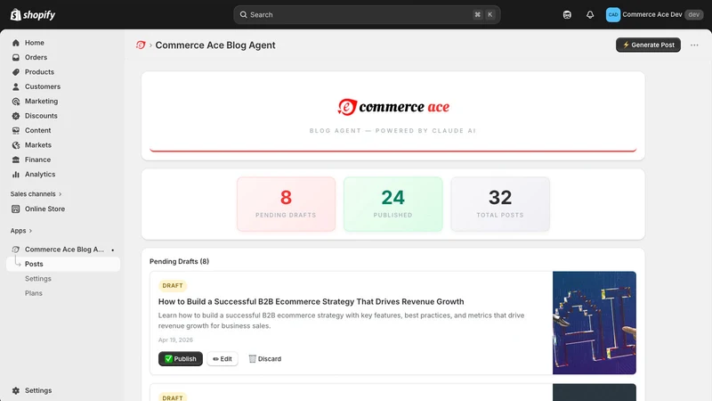712x401 pixels.
Task: Open Analytics in the sidebar
Action: tap(40, 174)
